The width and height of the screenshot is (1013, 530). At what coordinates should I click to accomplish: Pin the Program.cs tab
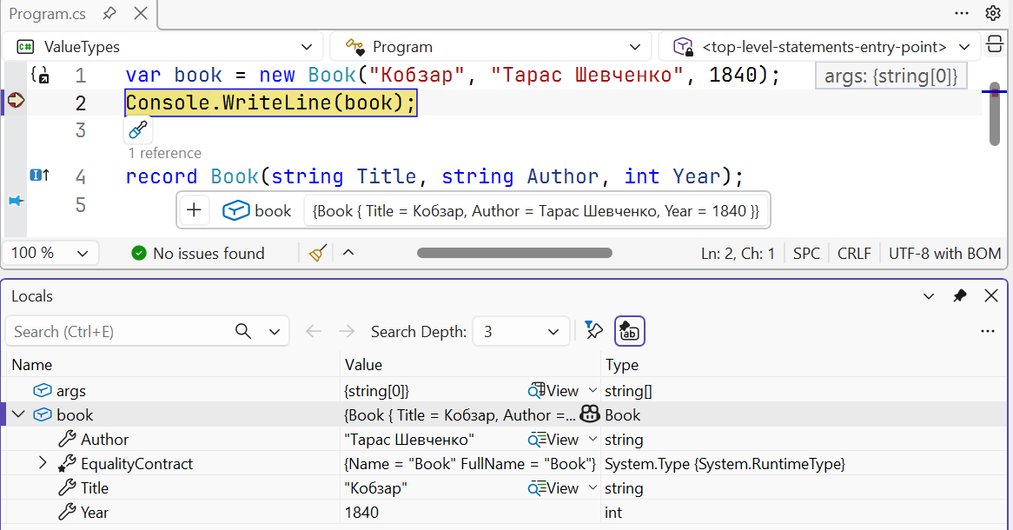click(x=109, y=14)
